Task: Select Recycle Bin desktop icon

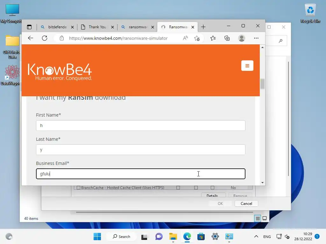Action: (310, 13)
